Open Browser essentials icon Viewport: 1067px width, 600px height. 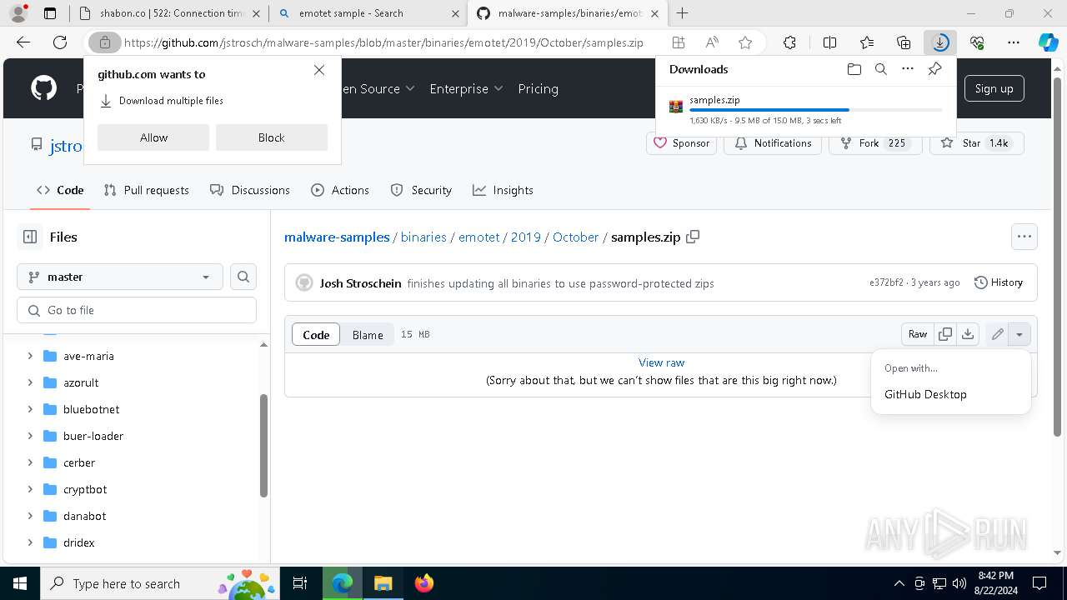tap(977, 42)
